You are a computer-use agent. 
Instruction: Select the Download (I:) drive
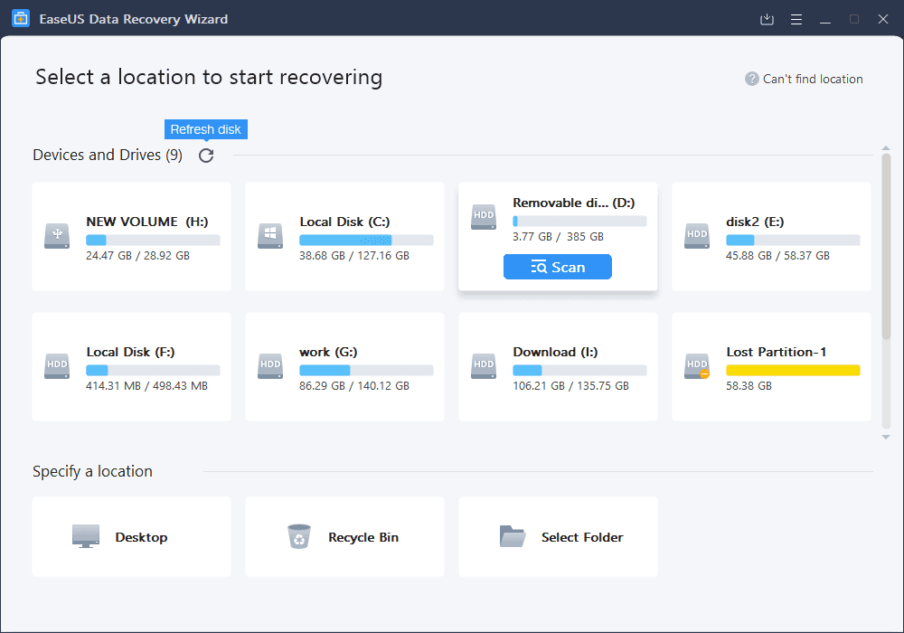[x=558, y=367]
